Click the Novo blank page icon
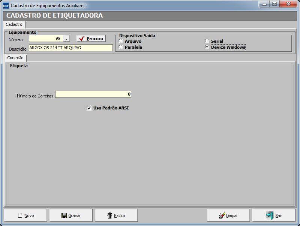This screenshot has width=300, height=226. (x=21, y=216)
